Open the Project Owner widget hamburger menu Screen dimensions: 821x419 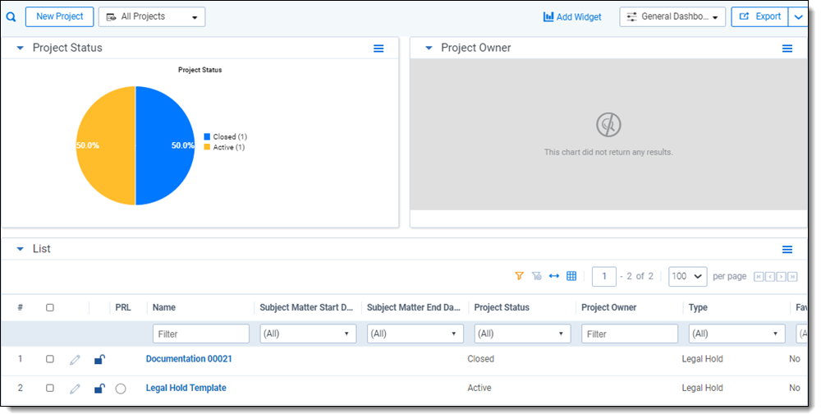787,48
